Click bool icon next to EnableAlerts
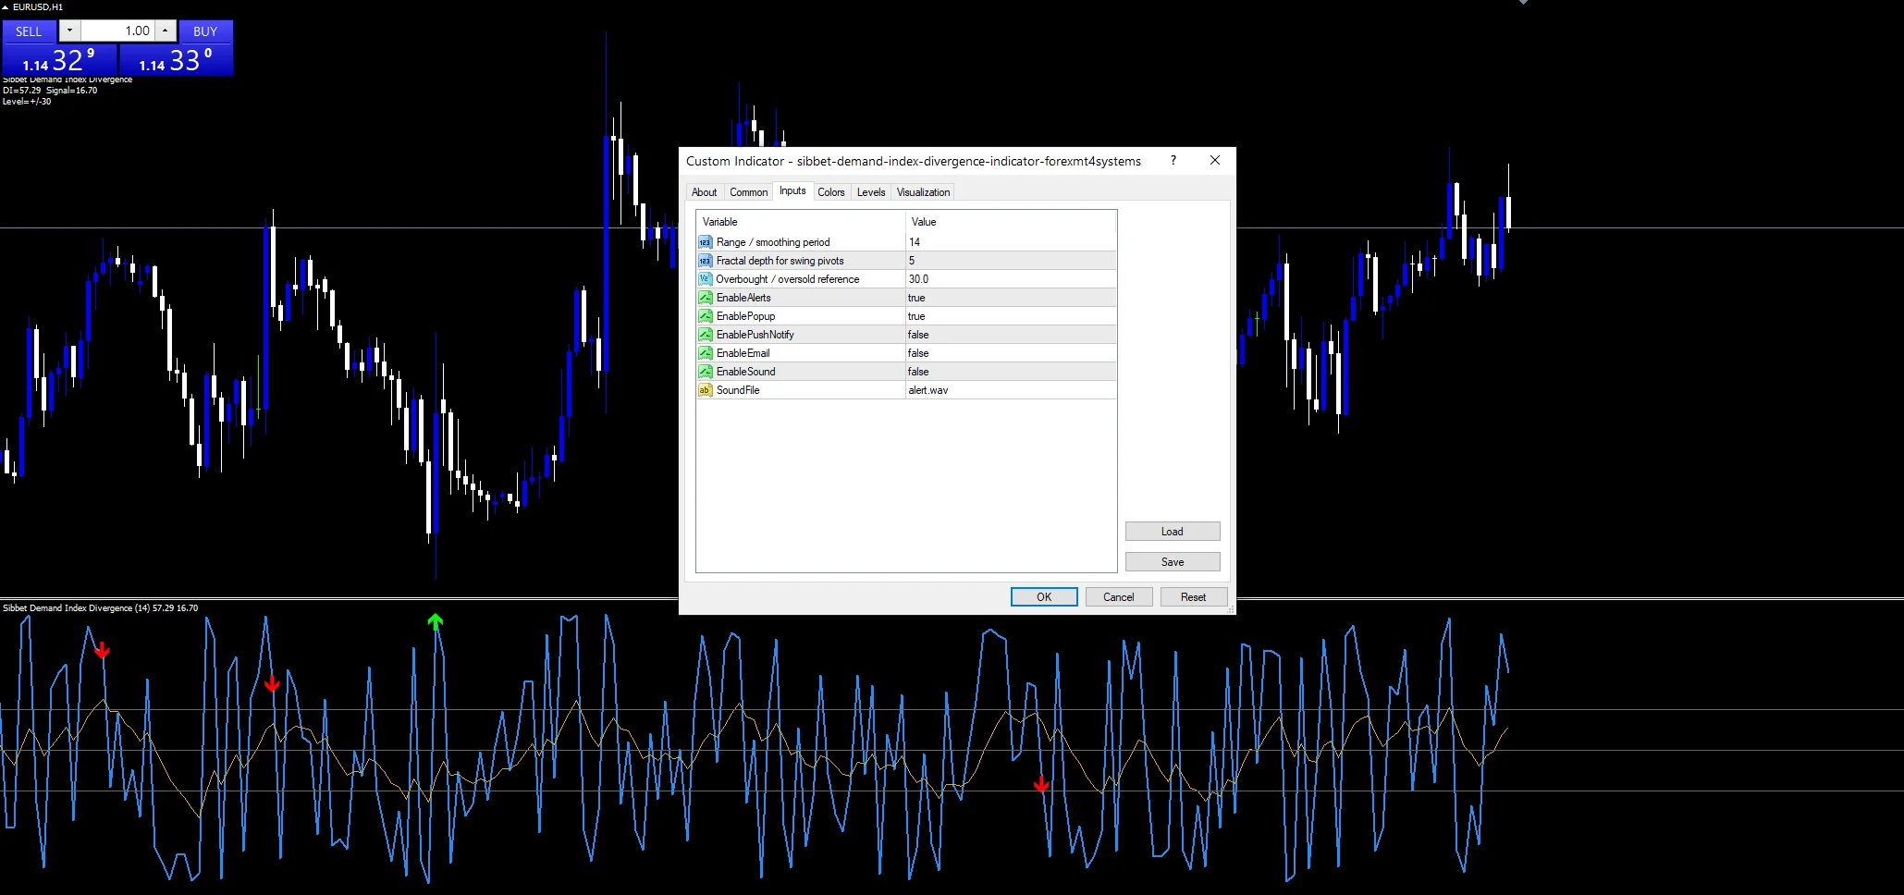The image size is (1904, 895). pos(706,298)
